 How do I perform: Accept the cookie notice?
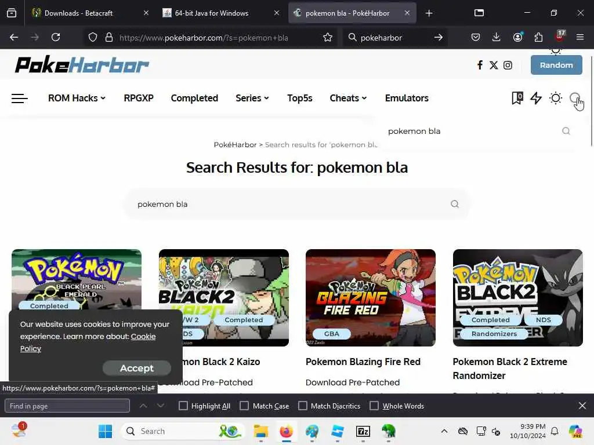[137, 368]
